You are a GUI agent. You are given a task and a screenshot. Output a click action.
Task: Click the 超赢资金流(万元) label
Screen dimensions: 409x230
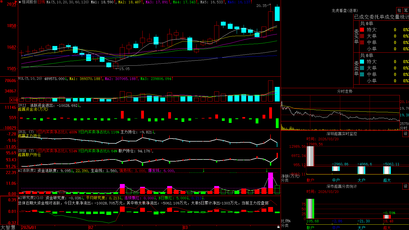coord(33,109)
